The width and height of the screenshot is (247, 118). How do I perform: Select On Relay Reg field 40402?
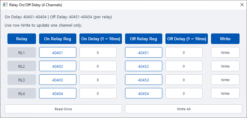[58, 66]
